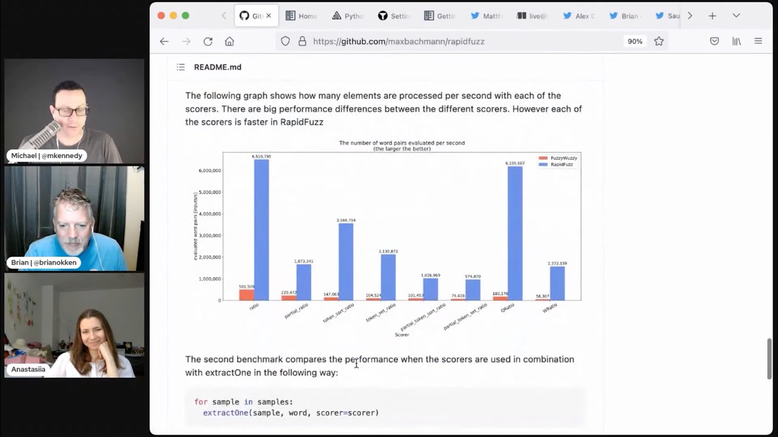The height and width of the screenshot is (437, 778).
Task: Click the page vertical scrollbar thumb
Action: tap(769, 359)
